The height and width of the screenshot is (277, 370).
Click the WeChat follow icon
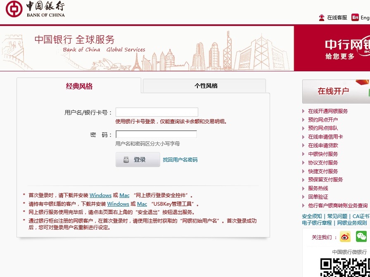point(361,237)
